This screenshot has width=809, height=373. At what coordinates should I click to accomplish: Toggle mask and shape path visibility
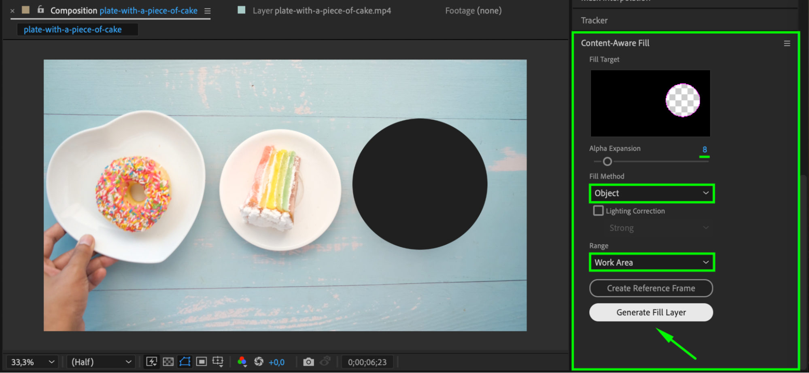click(x=185, y=361)
